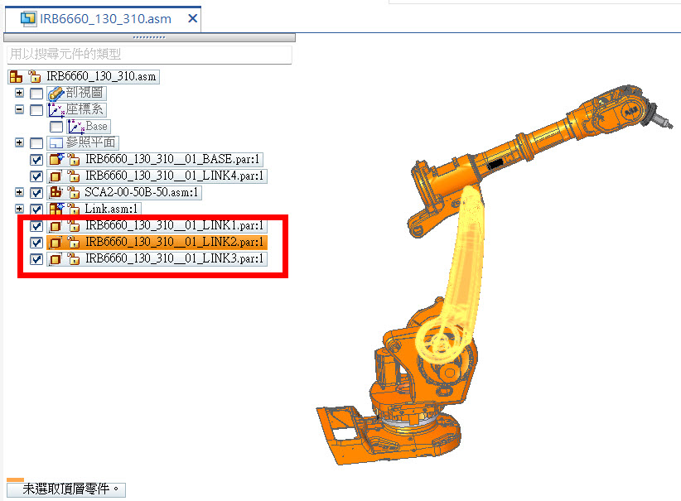
Task: Click the status icon next to LINK1.par:1 name
Action: click(x=75, y=226)
